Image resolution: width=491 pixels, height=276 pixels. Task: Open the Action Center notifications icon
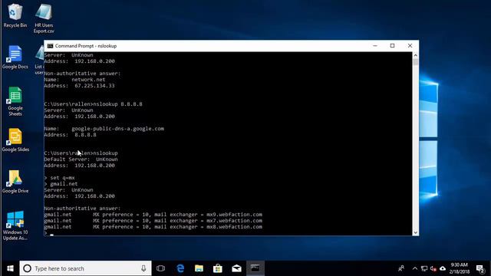pyautogui.click(x=480, y=268)
